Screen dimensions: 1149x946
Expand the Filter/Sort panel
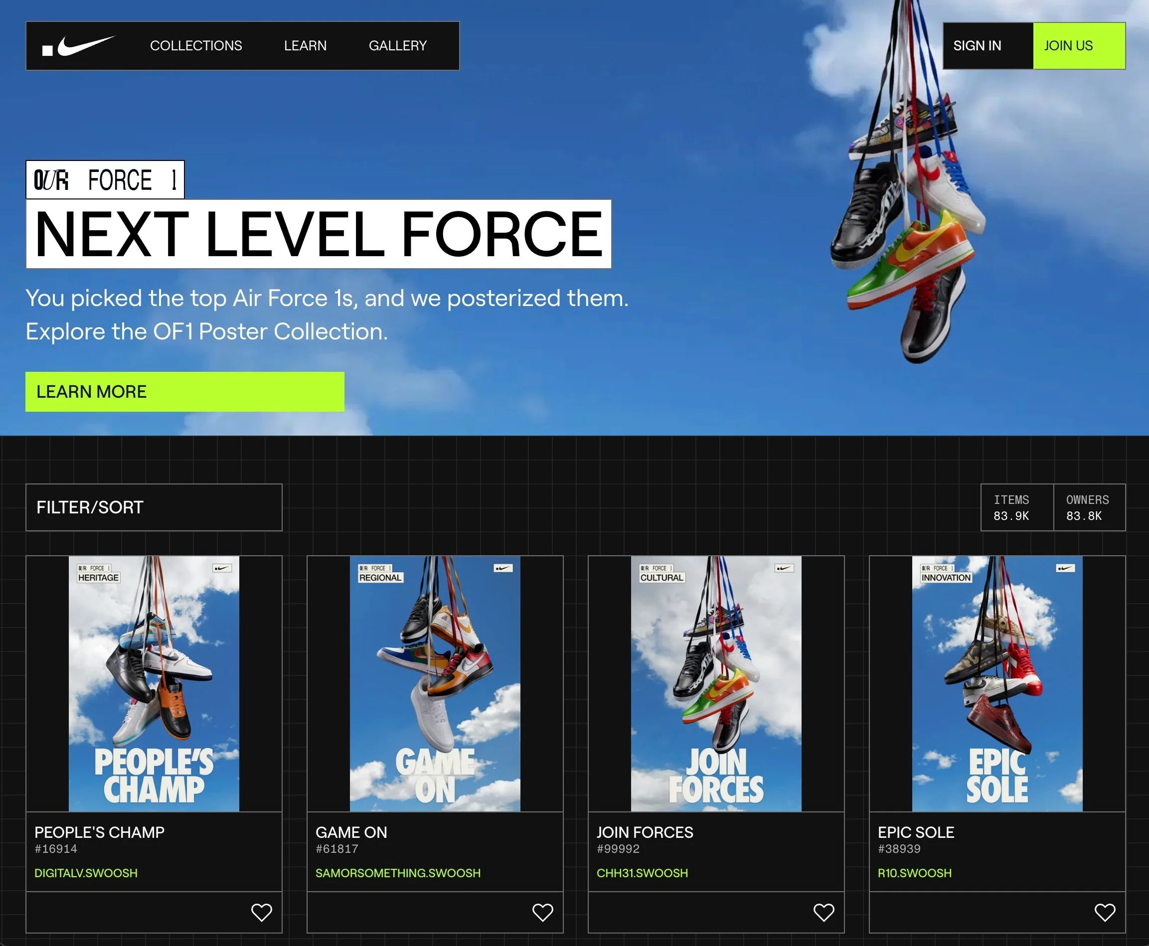pyautogui.click(x=154, y=507)
